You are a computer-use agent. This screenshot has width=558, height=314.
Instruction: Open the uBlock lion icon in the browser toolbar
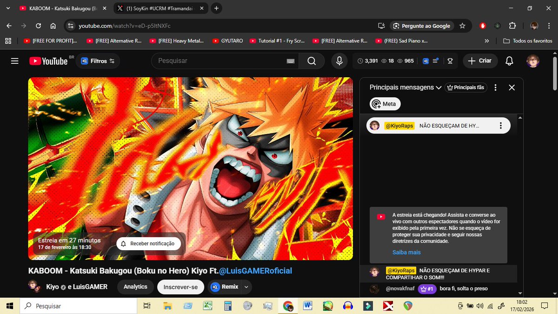483,26
